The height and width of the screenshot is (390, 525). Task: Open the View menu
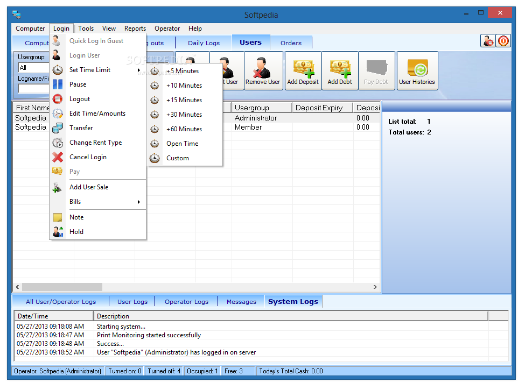click(x=109, y=29)
